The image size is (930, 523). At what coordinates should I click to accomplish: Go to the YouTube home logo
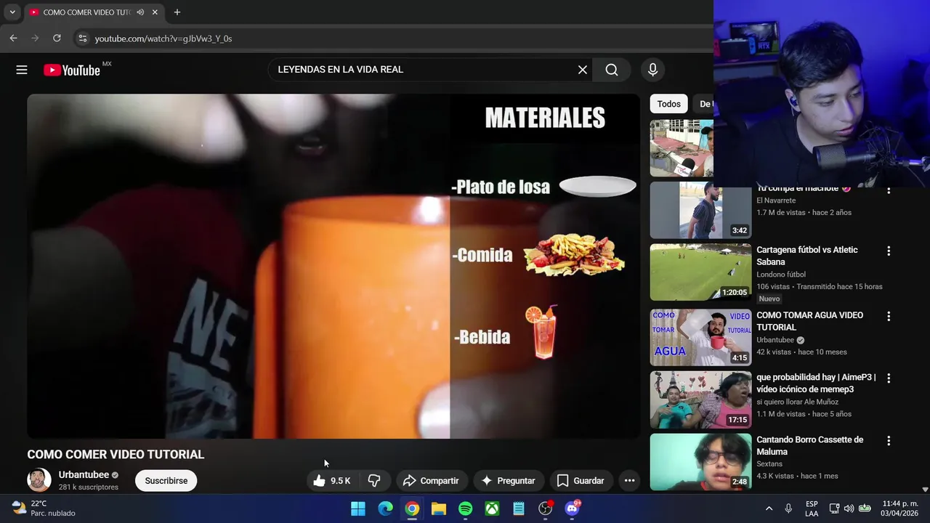click(x=71, y=70)
